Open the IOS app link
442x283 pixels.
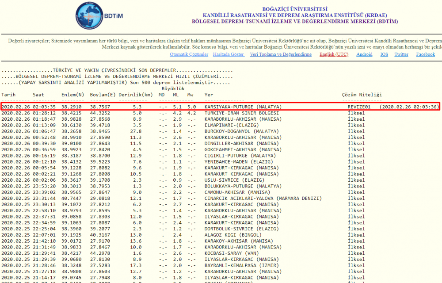[x=384, y=54]
